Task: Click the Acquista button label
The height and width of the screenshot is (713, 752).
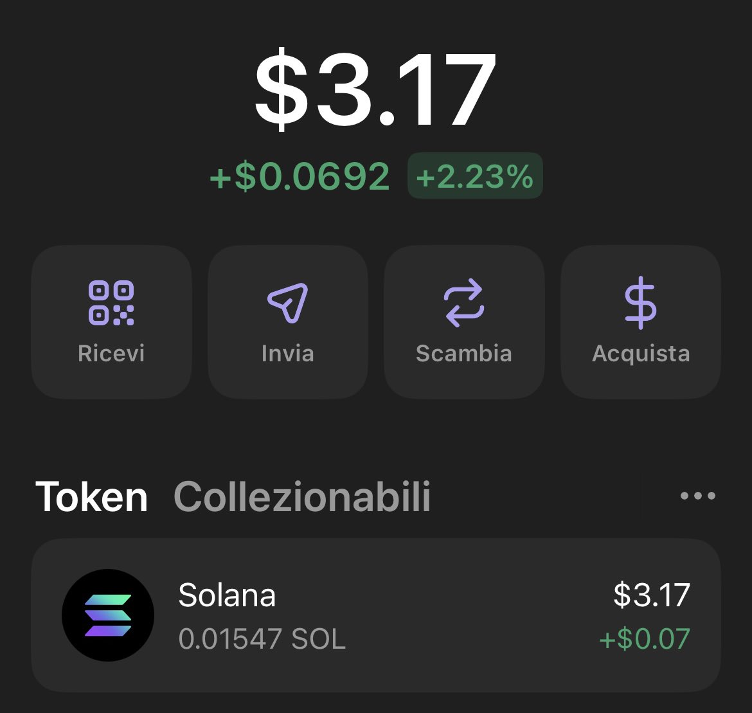Action: pos(641,355)
